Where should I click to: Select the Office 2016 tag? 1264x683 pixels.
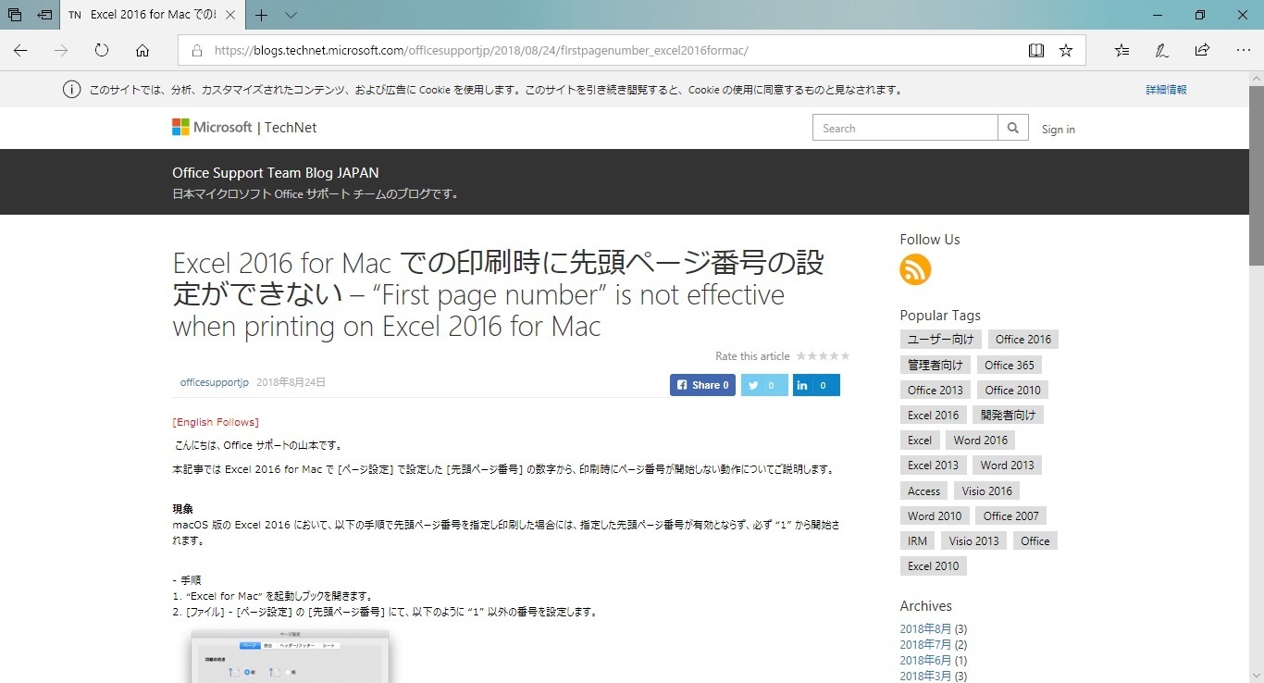coord(1023,340)
